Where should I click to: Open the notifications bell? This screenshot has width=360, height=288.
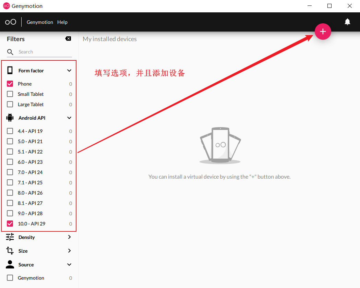pos(347,22)
